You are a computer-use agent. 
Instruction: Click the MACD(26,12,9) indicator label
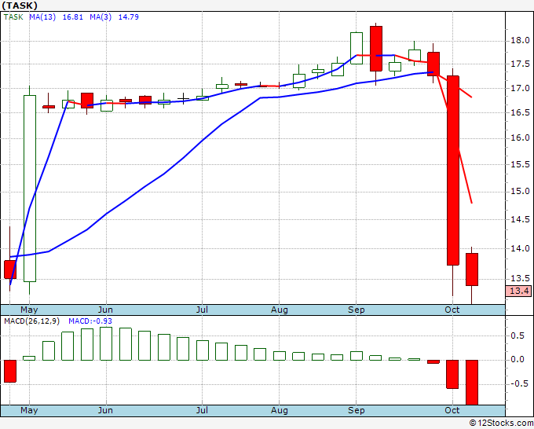(x=31, y=321)
